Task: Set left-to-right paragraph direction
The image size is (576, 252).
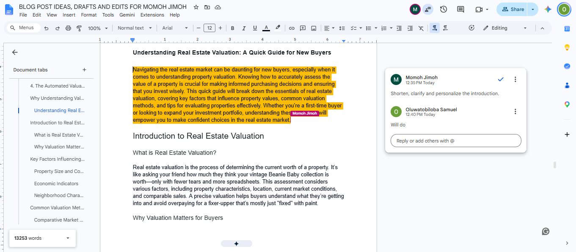Action: click(x=434, y=28)
